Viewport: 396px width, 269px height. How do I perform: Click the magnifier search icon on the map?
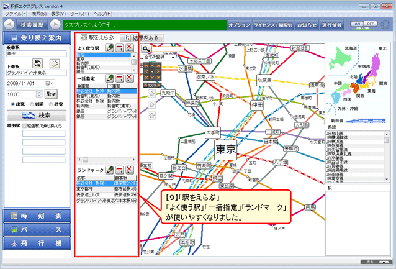(146, 48)
